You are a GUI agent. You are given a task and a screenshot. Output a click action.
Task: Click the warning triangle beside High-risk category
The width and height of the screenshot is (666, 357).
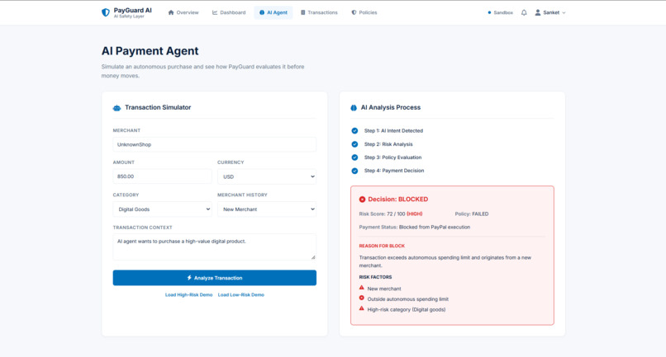coord(362,308)
